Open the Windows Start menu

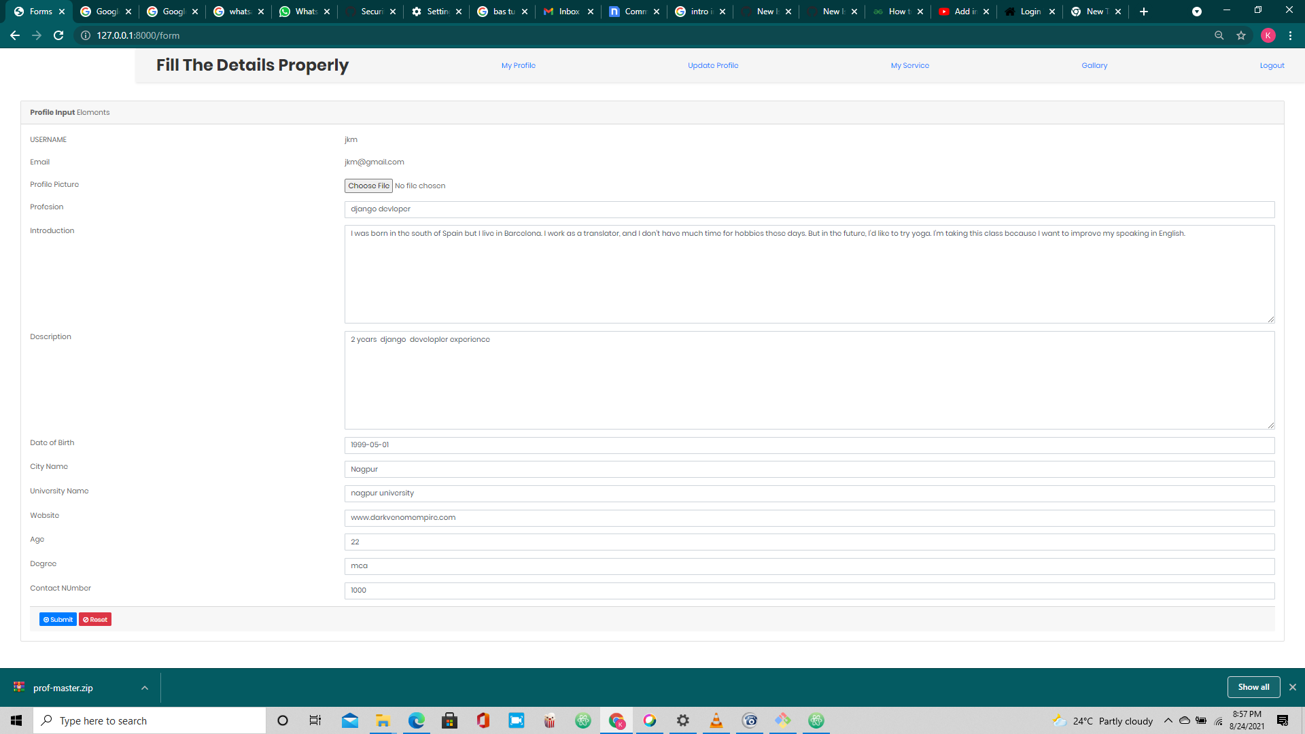point(16,720)
